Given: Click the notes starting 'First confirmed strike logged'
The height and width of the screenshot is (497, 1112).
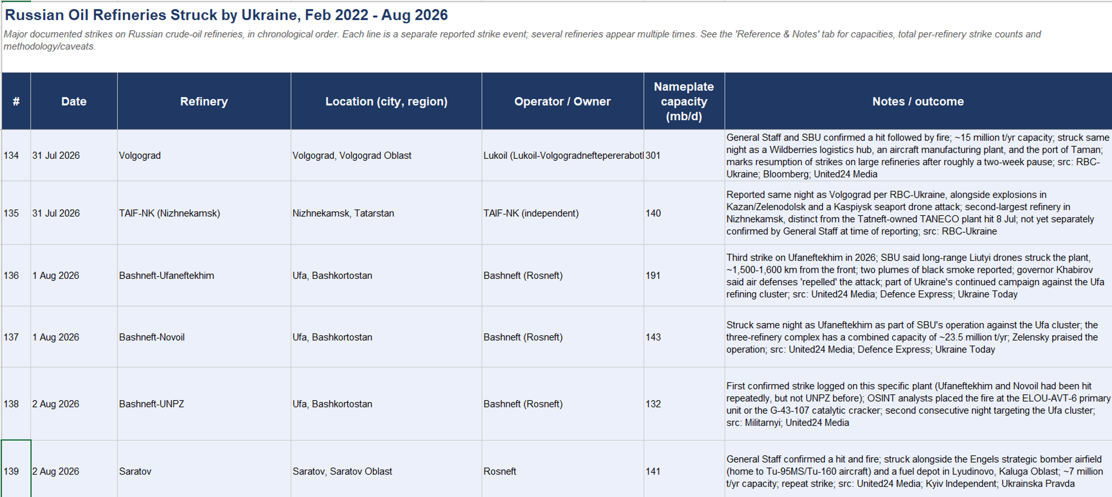Looking at the screenshot, I should (918, 404).
